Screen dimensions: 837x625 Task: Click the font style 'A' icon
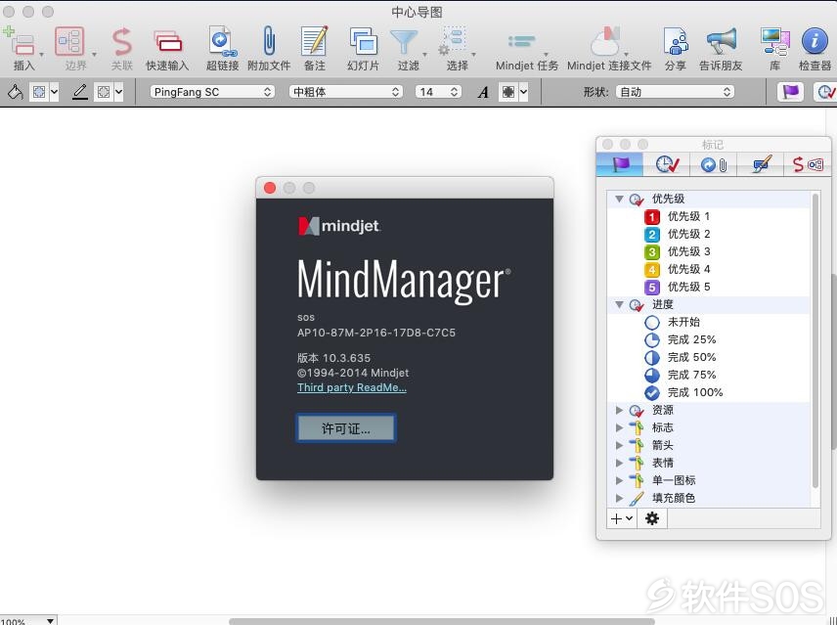pos(483,92)
